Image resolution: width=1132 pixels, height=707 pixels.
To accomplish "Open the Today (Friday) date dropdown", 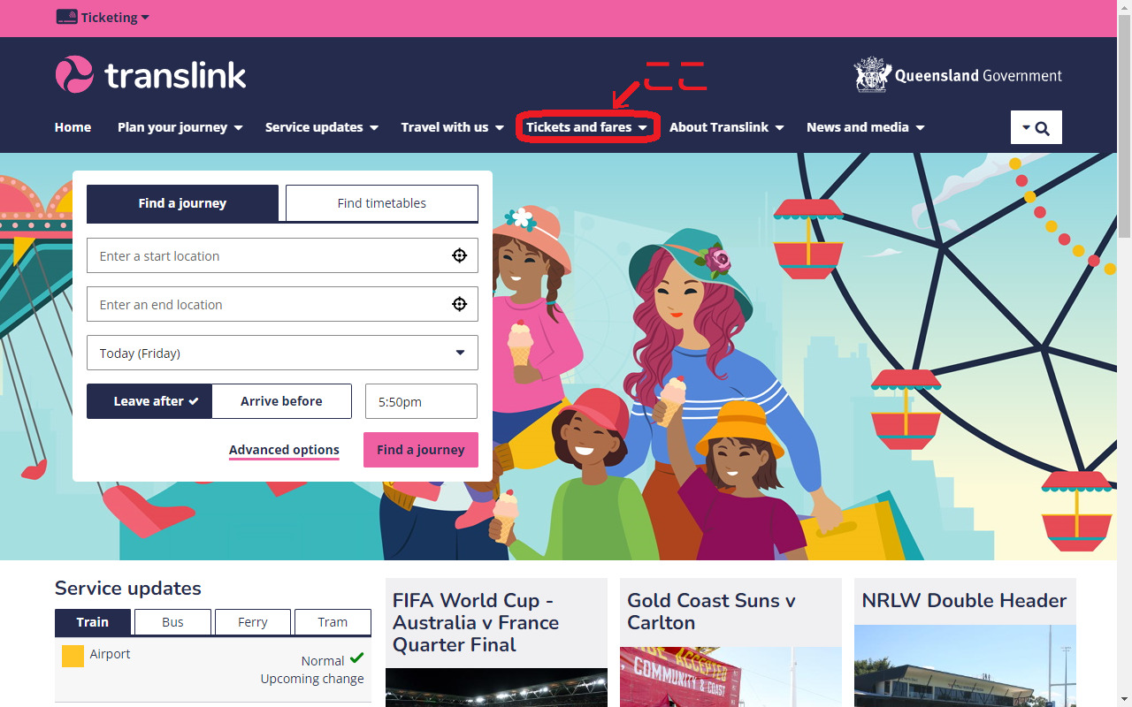I will pyautogui.click(x=282, y=353).
